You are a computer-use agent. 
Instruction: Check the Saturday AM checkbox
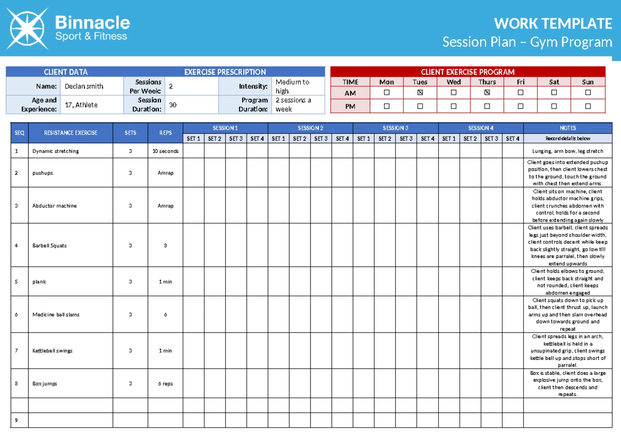(554, 93)
